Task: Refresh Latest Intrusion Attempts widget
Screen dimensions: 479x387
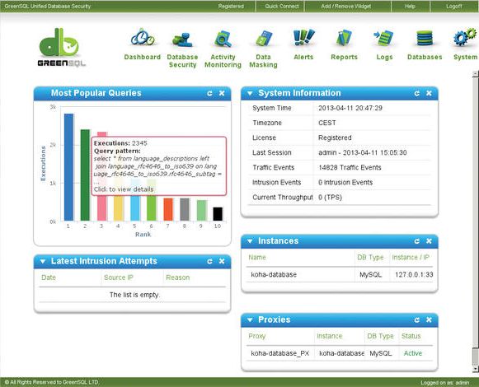Action: coord(209,261)
